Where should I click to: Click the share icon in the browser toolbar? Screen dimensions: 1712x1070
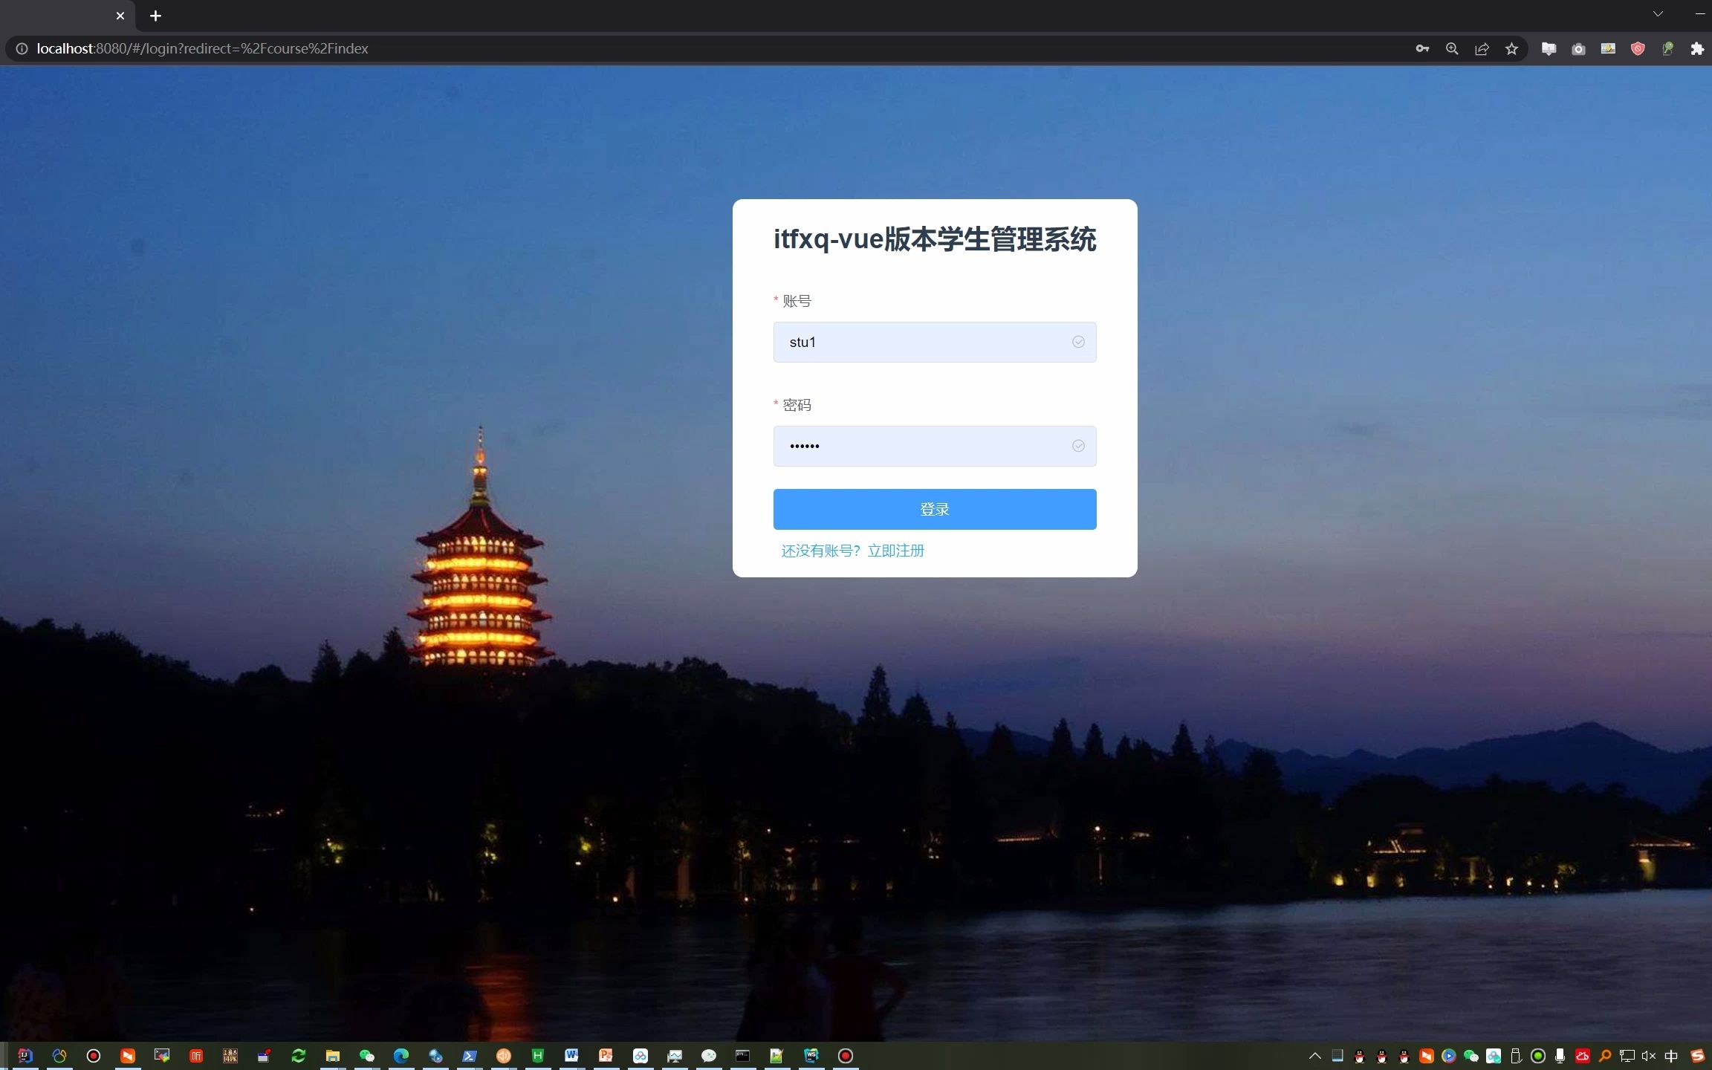pos(1482,48)
